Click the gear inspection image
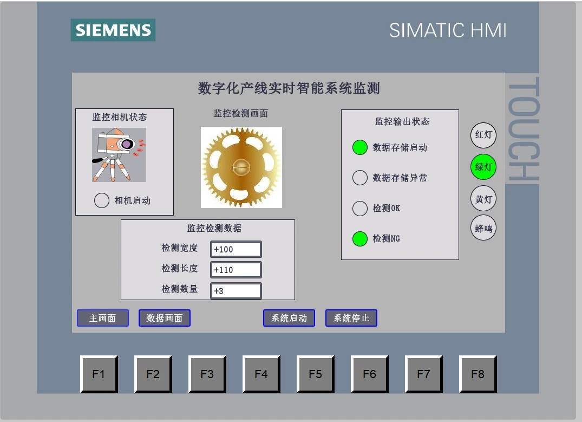This screenshot has width=582, height=422. click(x=241, y=167)
